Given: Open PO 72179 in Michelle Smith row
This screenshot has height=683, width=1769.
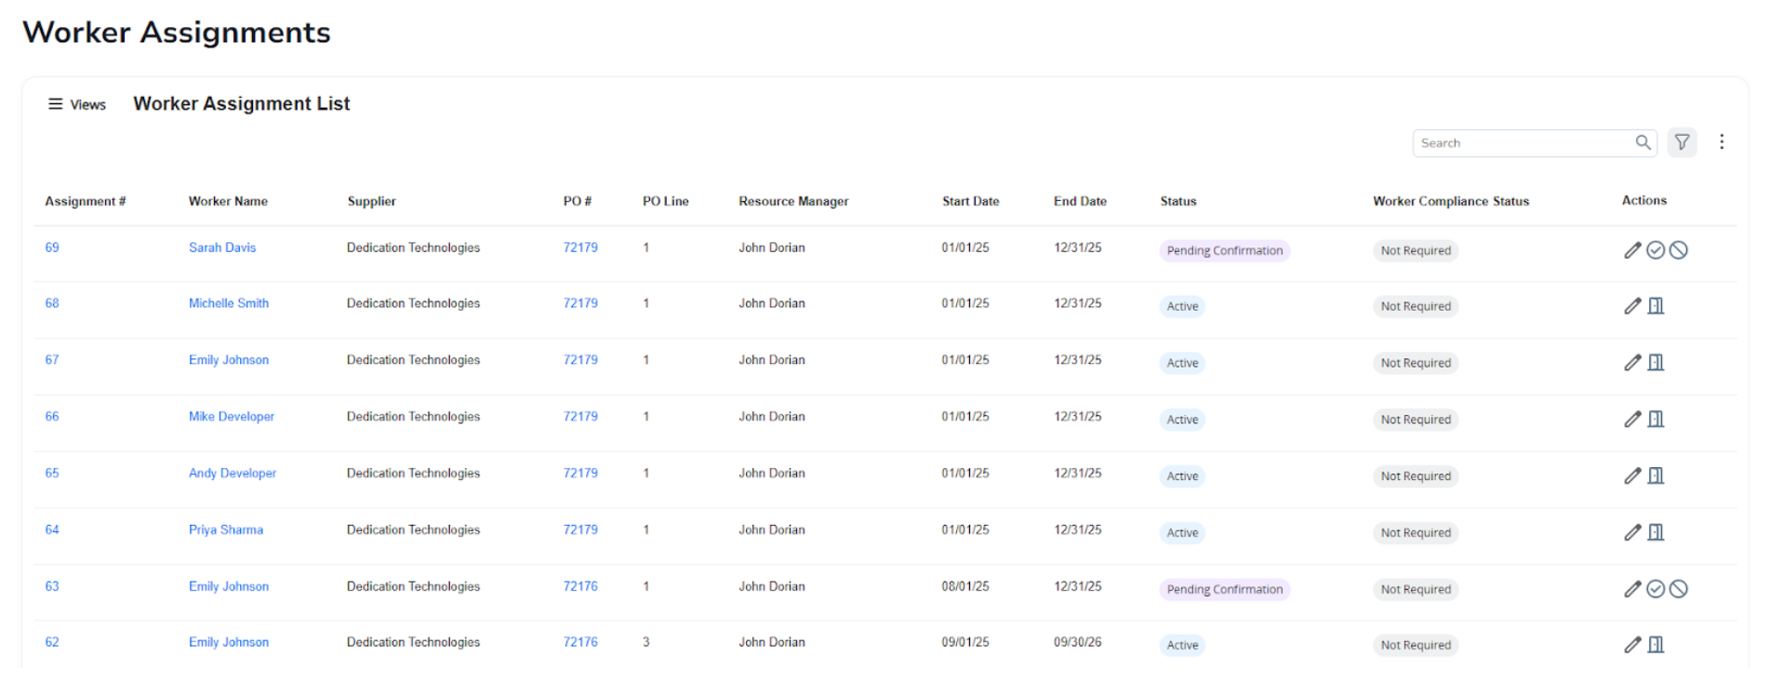Looking at the screenshot, I should (x=580, y=303).
